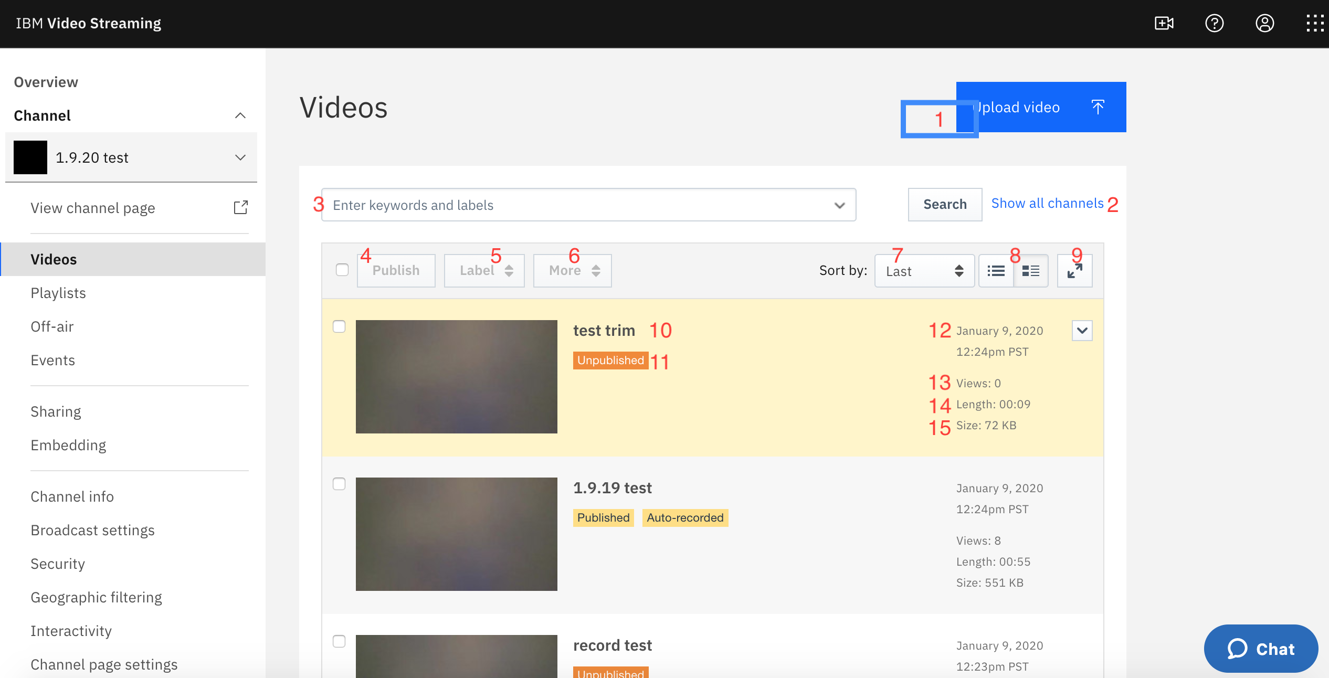Screen dimensions: 1329x678
Task: Open Events in the sidebar
Action: (x=53, y=360)
